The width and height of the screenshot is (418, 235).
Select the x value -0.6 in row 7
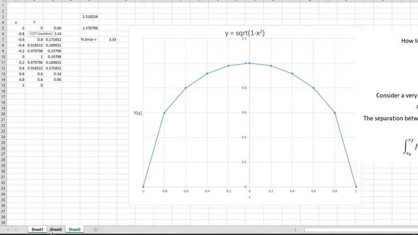tap(16, 39)
